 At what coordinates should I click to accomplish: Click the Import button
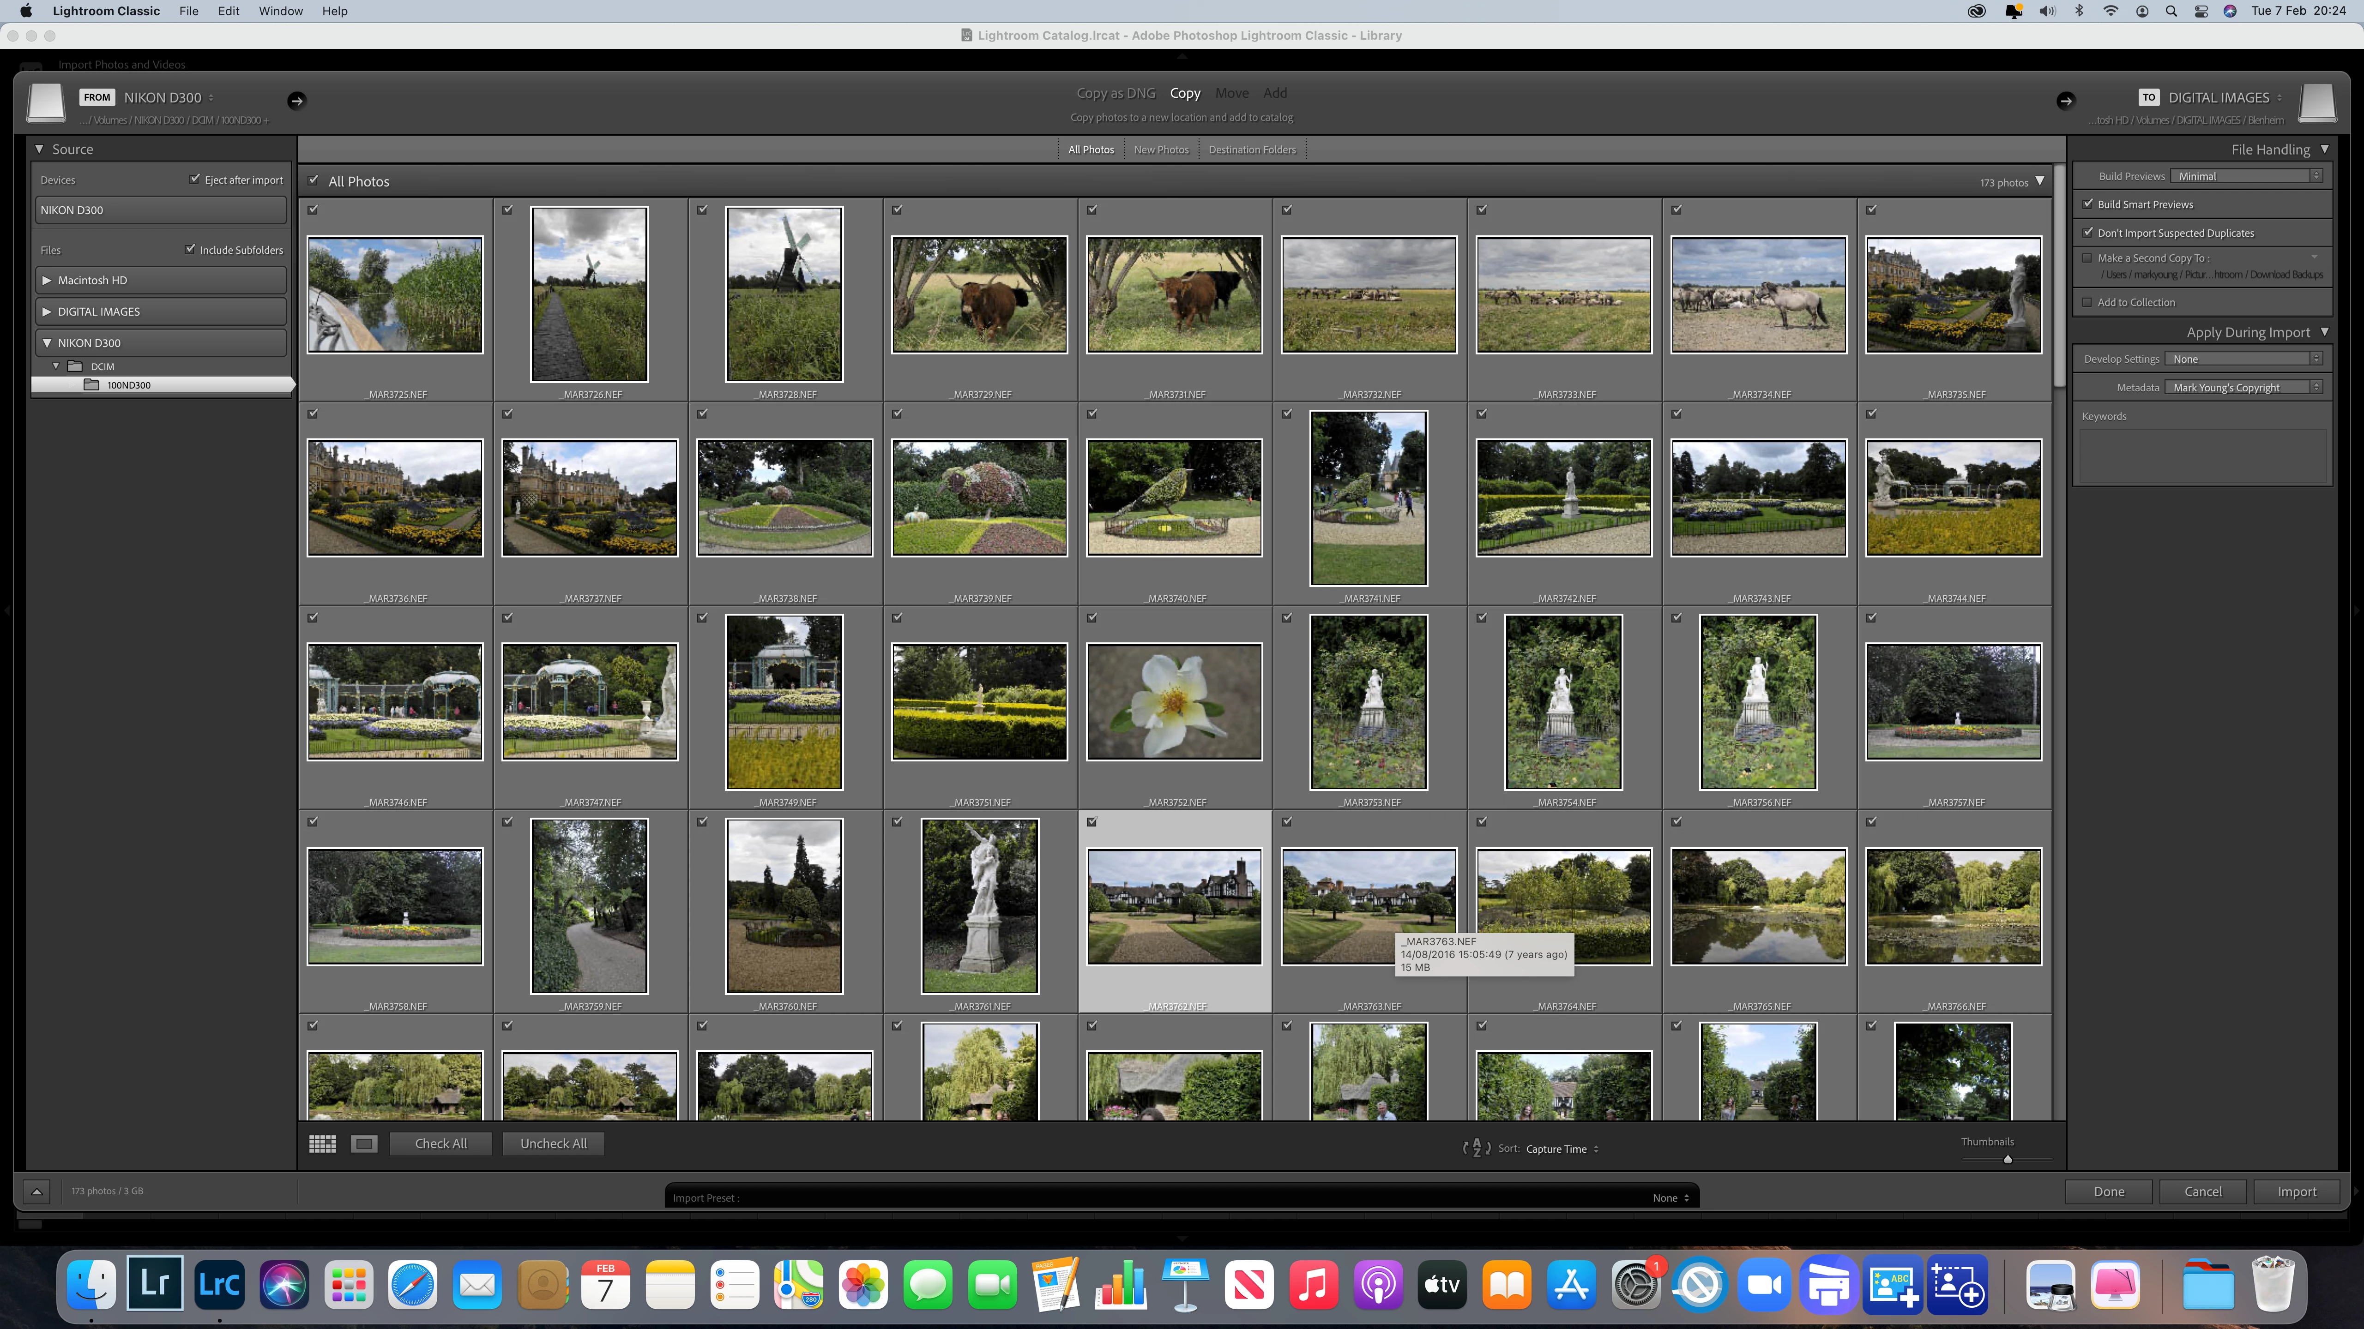(2296, 1191)
